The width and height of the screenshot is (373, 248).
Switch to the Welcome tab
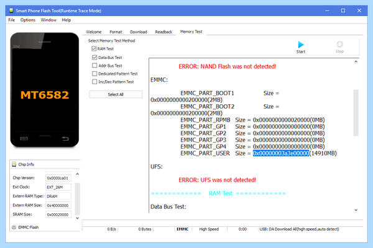point(94,32)
